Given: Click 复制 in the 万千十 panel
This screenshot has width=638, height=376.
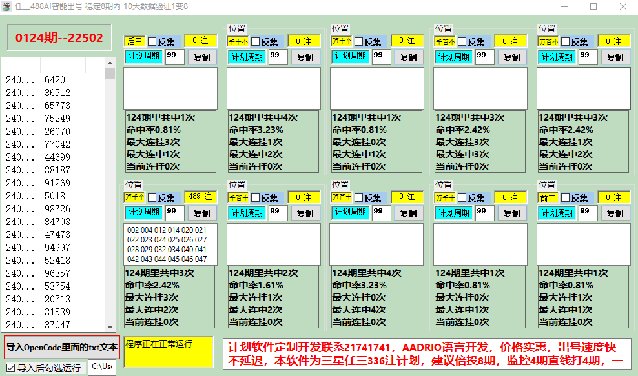Looking at the screenshot, I should (512, 213).
